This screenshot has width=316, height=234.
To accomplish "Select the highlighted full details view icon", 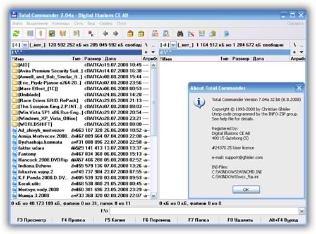I will point(41,33).
